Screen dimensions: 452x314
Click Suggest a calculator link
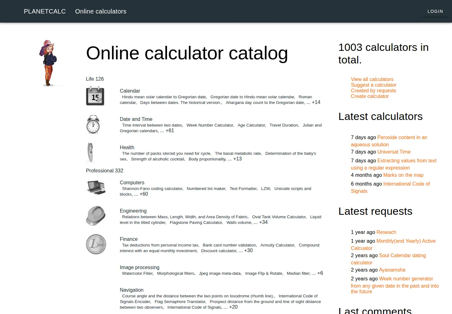(x=374, y=85)
